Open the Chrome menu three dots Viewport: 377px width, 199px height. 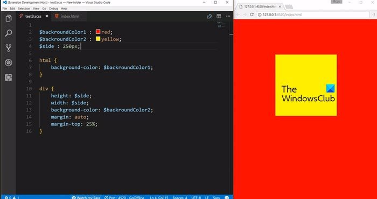click(x=374, y=15)
